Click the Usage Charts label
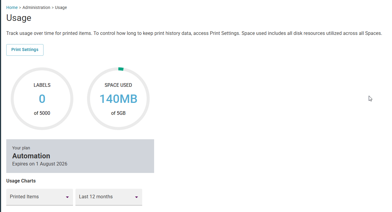 [21, 181]
